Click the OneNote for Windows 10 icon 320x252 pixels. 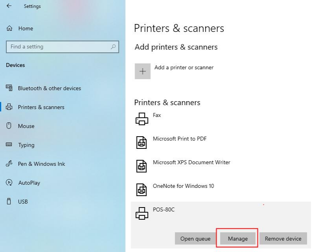[142, 189]
